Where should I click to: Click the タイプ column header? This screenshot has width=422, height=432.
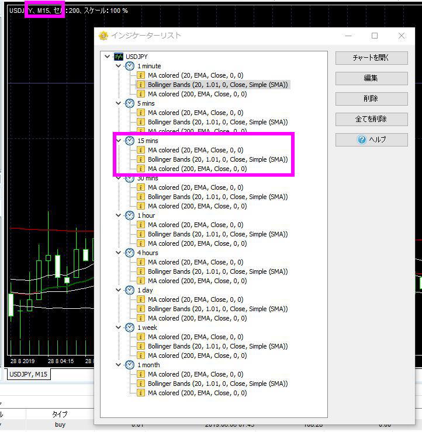click(x=60, y=414)
